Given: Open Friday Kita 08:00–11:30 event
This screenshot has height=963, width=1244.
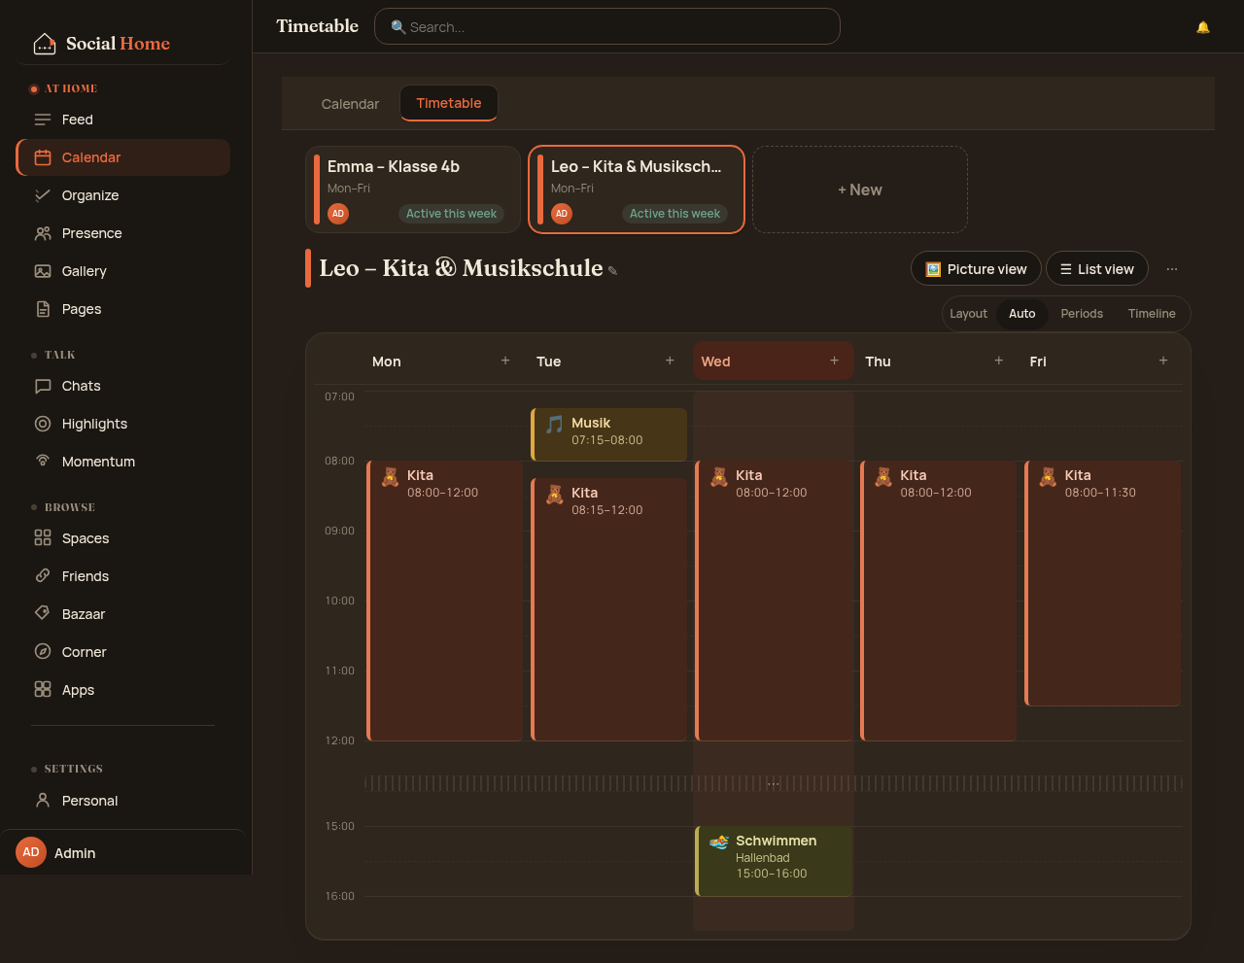Looking at the screenshot, I should [1103, 583].
